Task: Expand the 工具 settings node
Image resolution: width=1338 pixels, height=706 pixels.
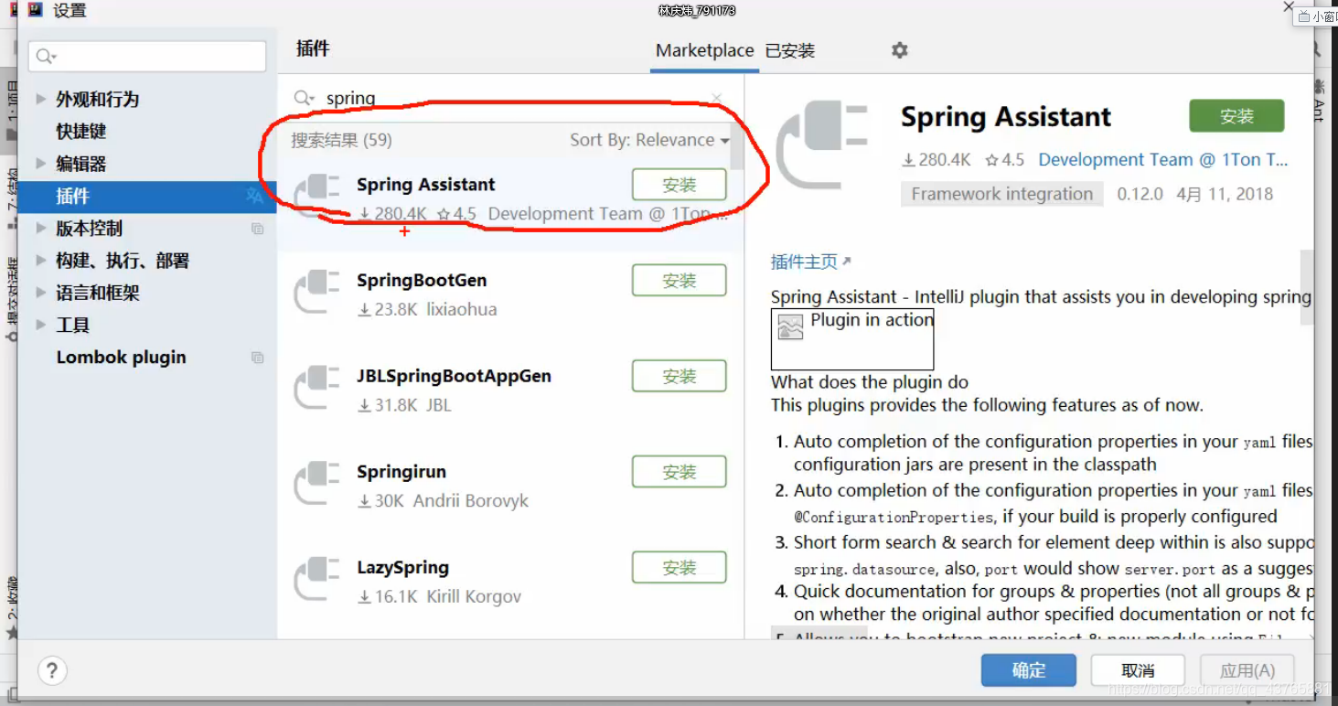Action: click(x=40, y=325)
